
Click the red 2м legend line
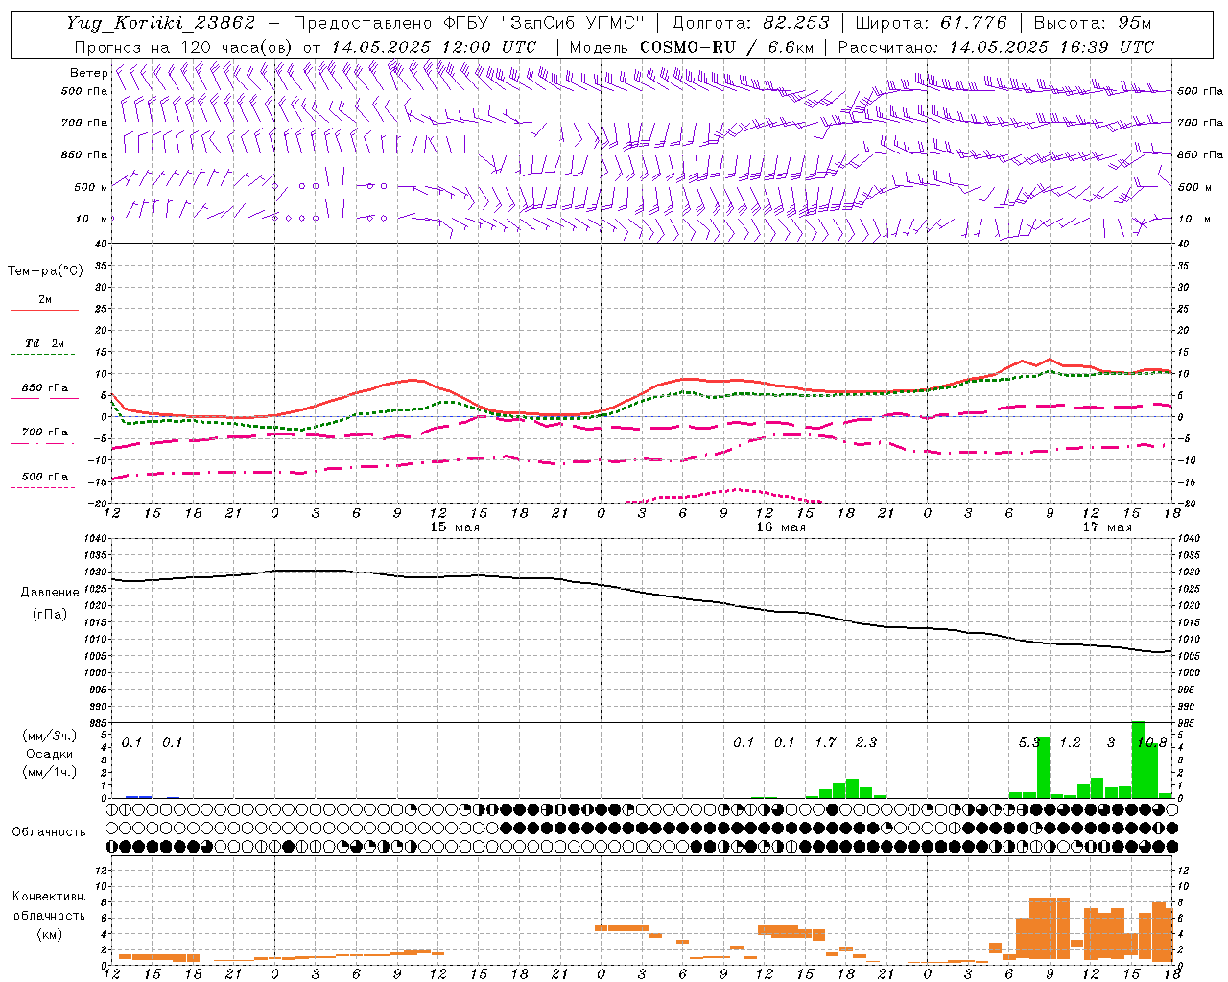44,311
